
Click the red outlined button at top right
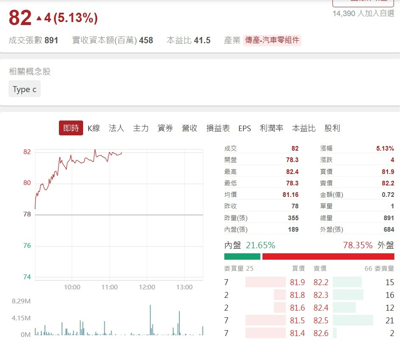click(363, 3)
